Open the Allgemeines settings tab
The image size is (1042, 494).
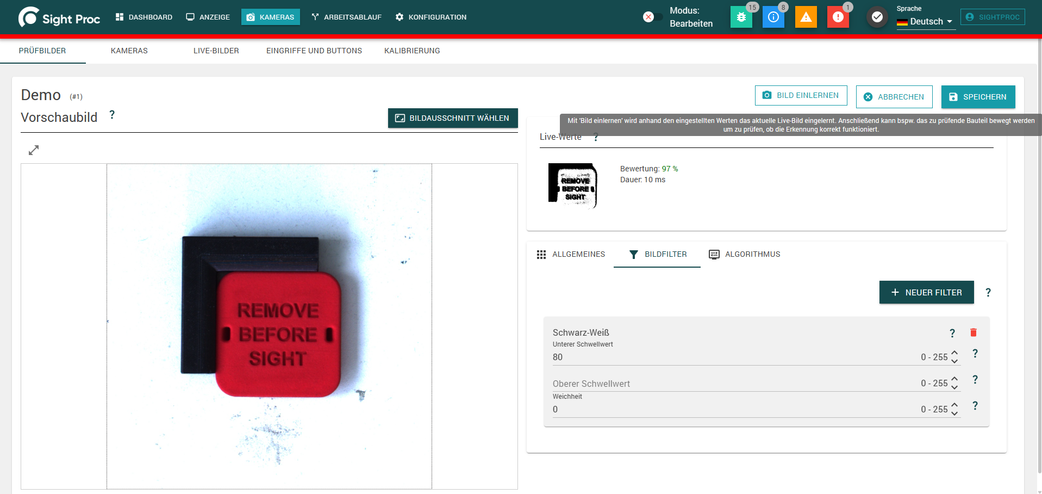coord(571,254)
